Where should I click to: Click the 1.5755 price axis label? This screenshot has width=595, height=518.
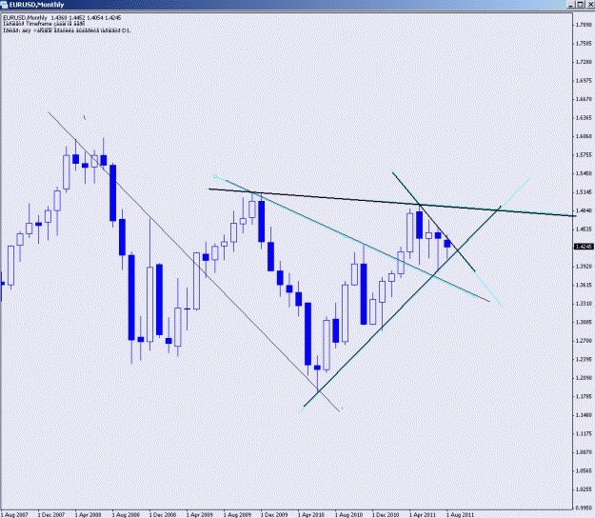point(585,155)
